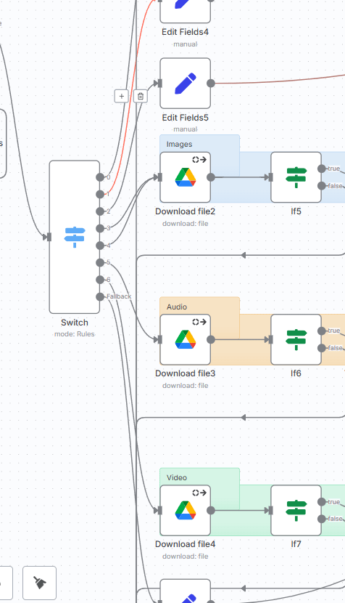
Task: Click the Download file4 output connector
Action: [211, 510]
